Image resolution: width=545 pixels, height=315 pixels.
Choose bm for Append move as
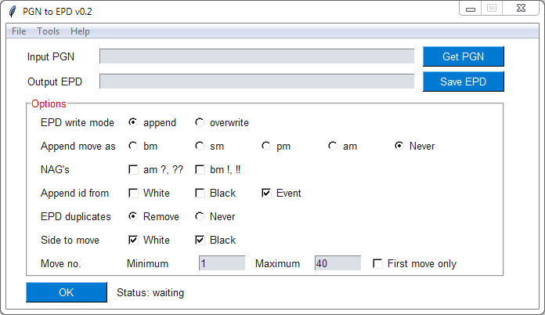[x=133, y=146]
